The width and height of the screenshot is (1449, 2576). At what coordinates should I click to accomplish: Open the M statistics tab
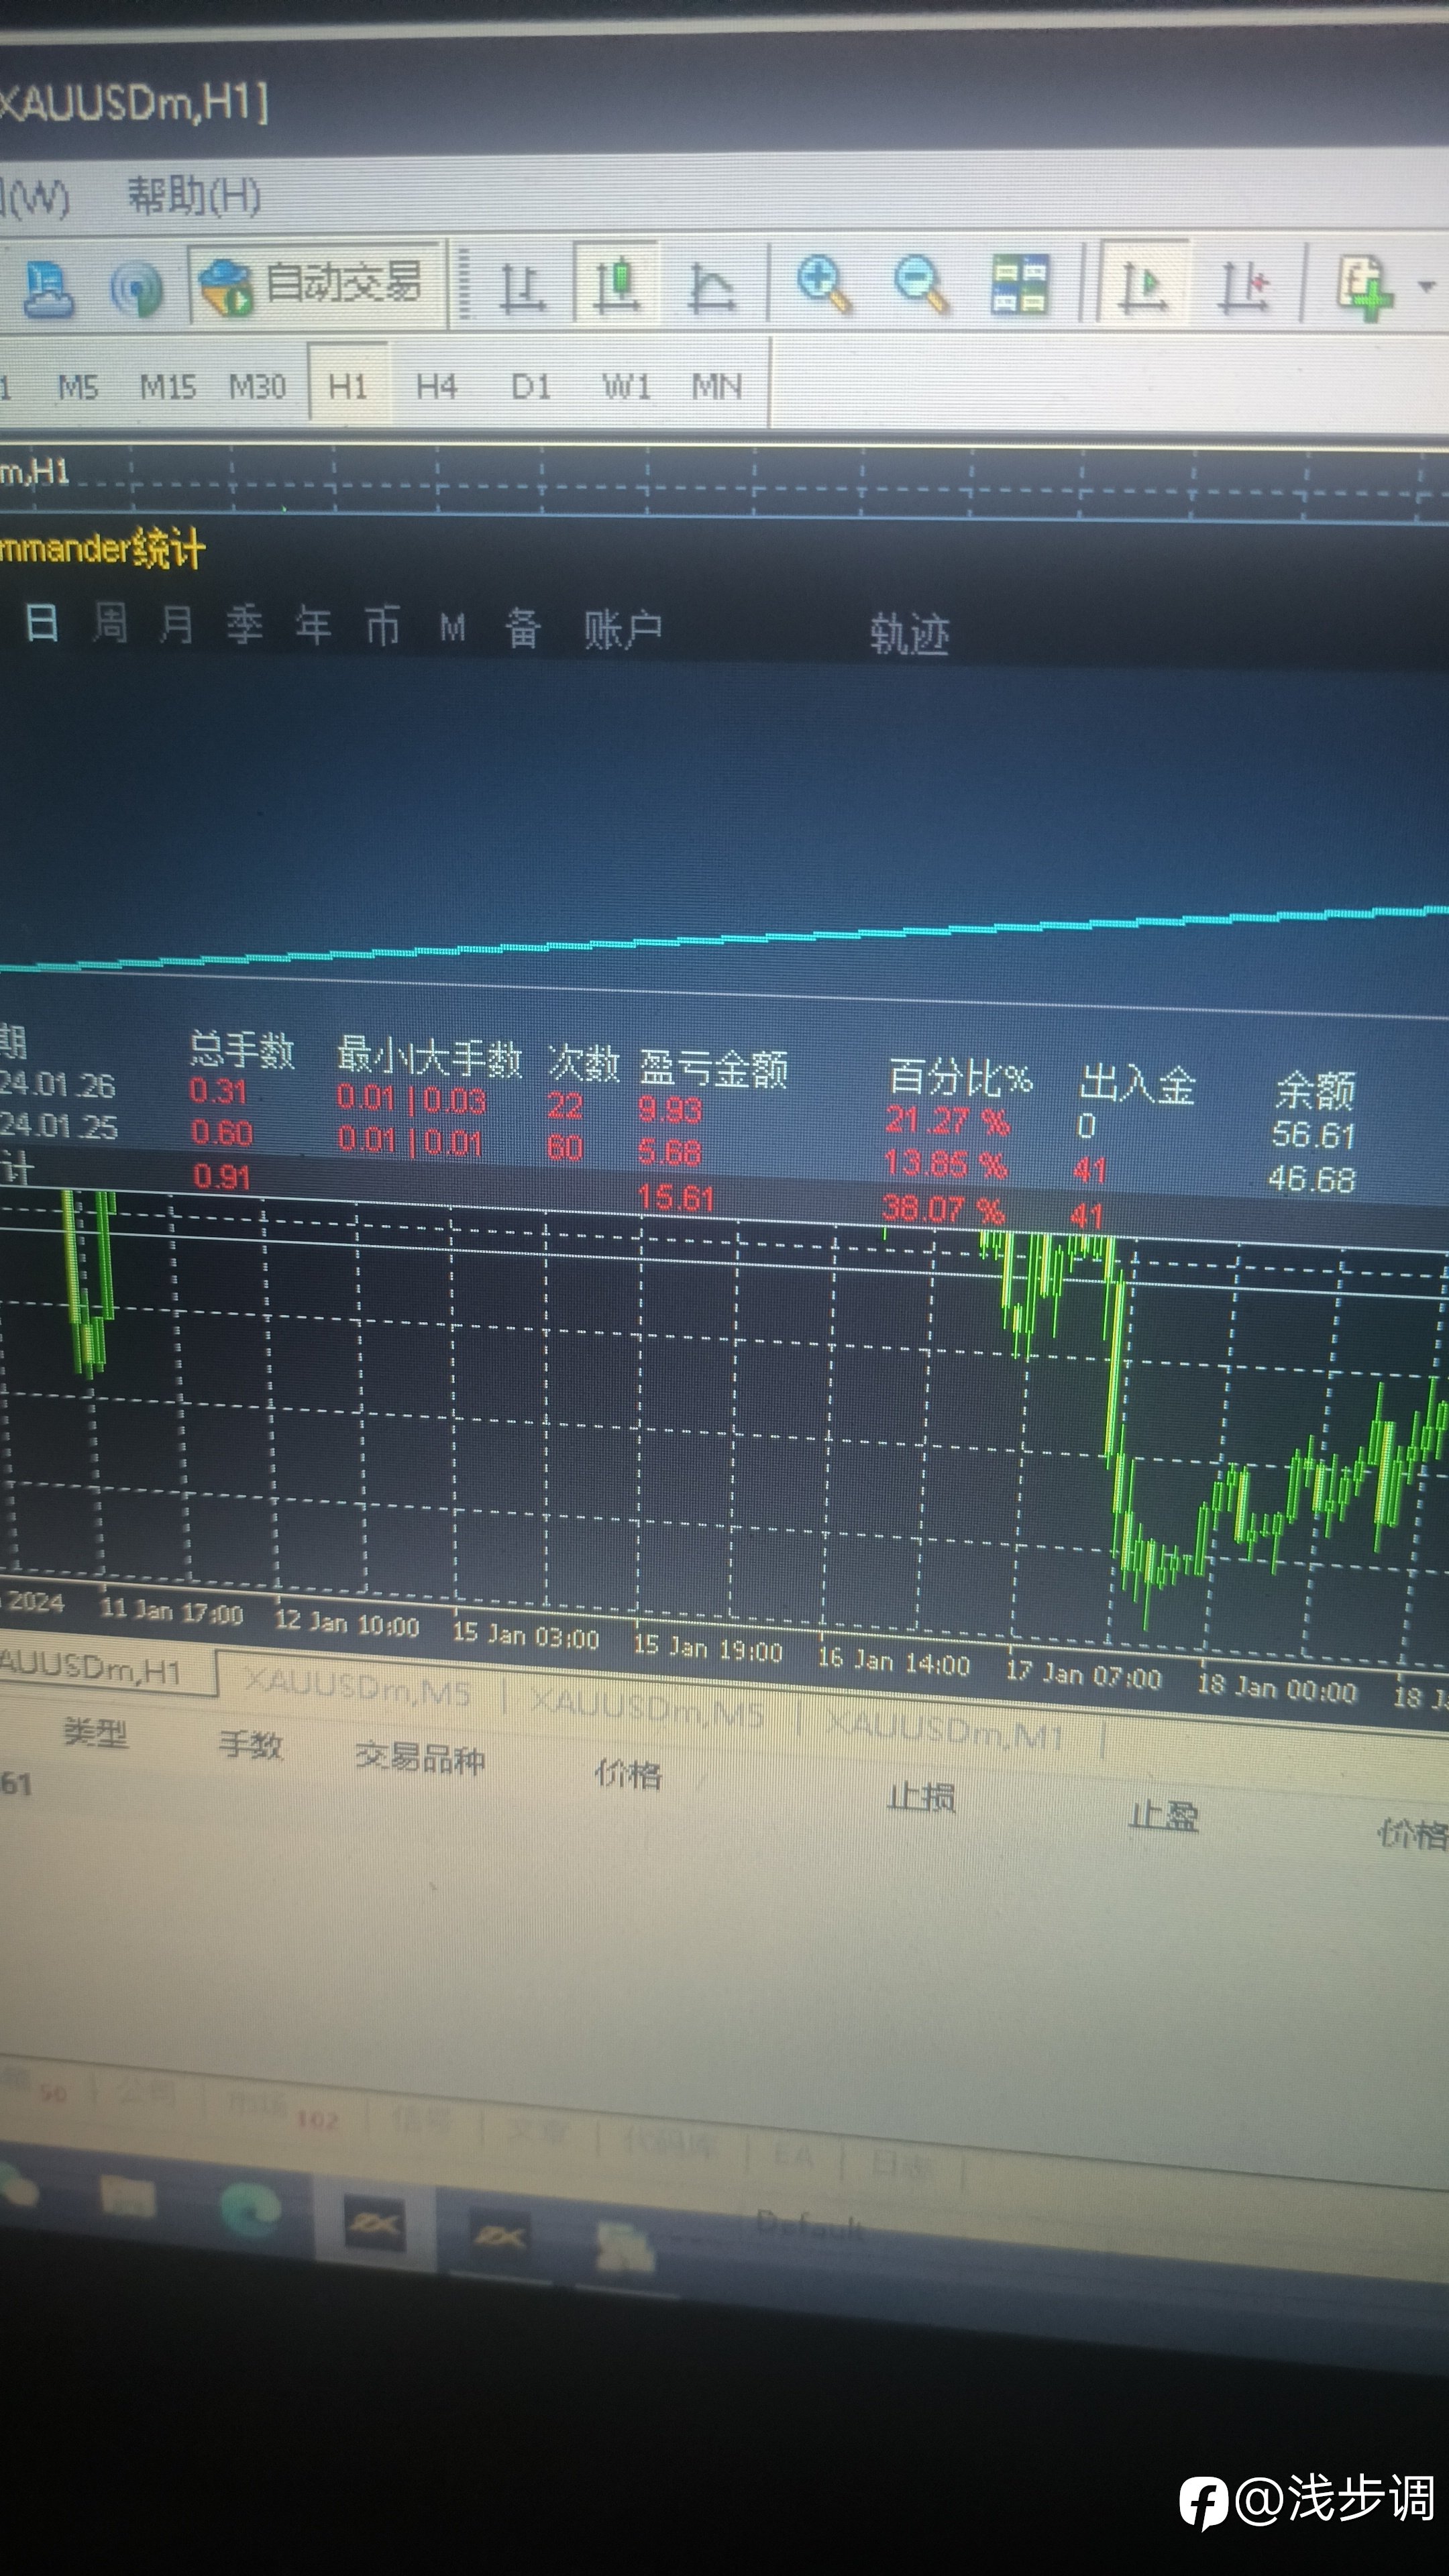[x=453, y=629]
